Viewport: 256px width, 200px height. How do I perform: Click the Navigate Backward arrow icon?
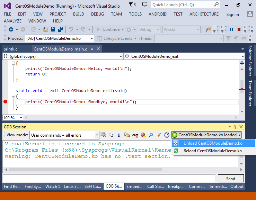(11, 29)
